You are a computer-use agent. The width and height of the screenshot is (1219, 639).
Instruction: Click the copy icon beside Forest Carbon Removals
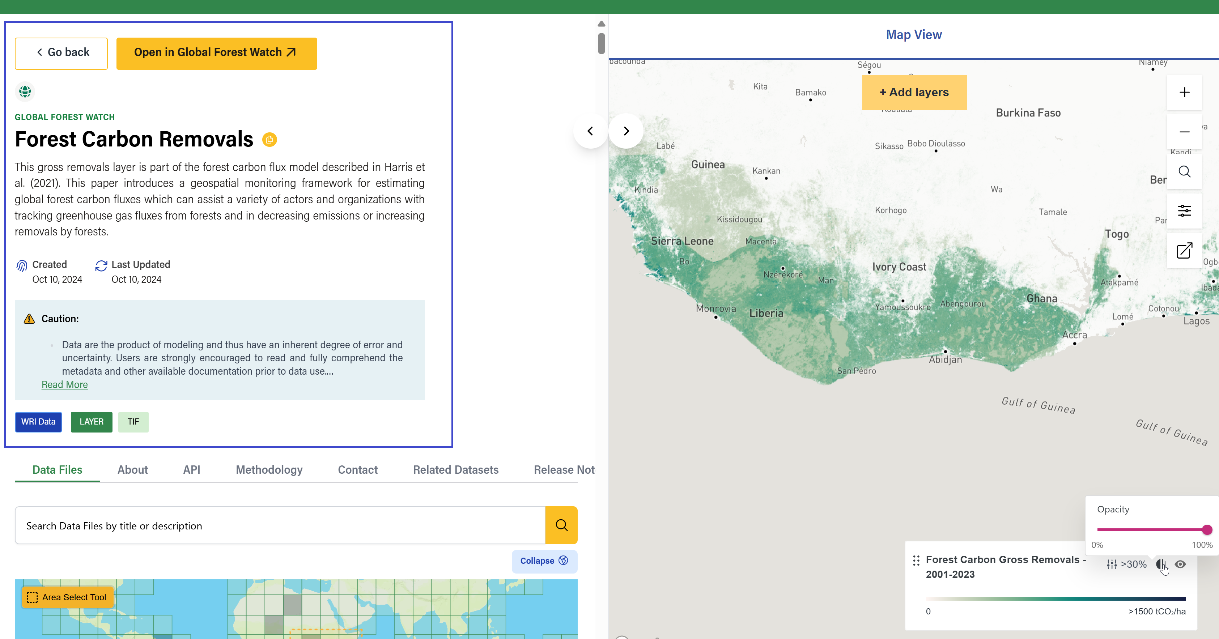click(269, 140)
